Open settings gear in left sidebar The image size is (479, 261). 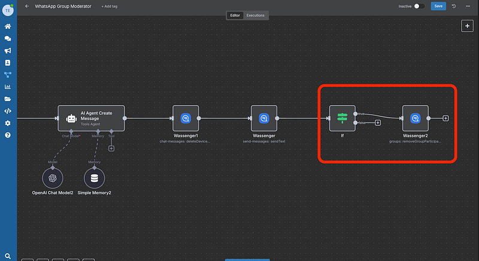pos(8,123)
